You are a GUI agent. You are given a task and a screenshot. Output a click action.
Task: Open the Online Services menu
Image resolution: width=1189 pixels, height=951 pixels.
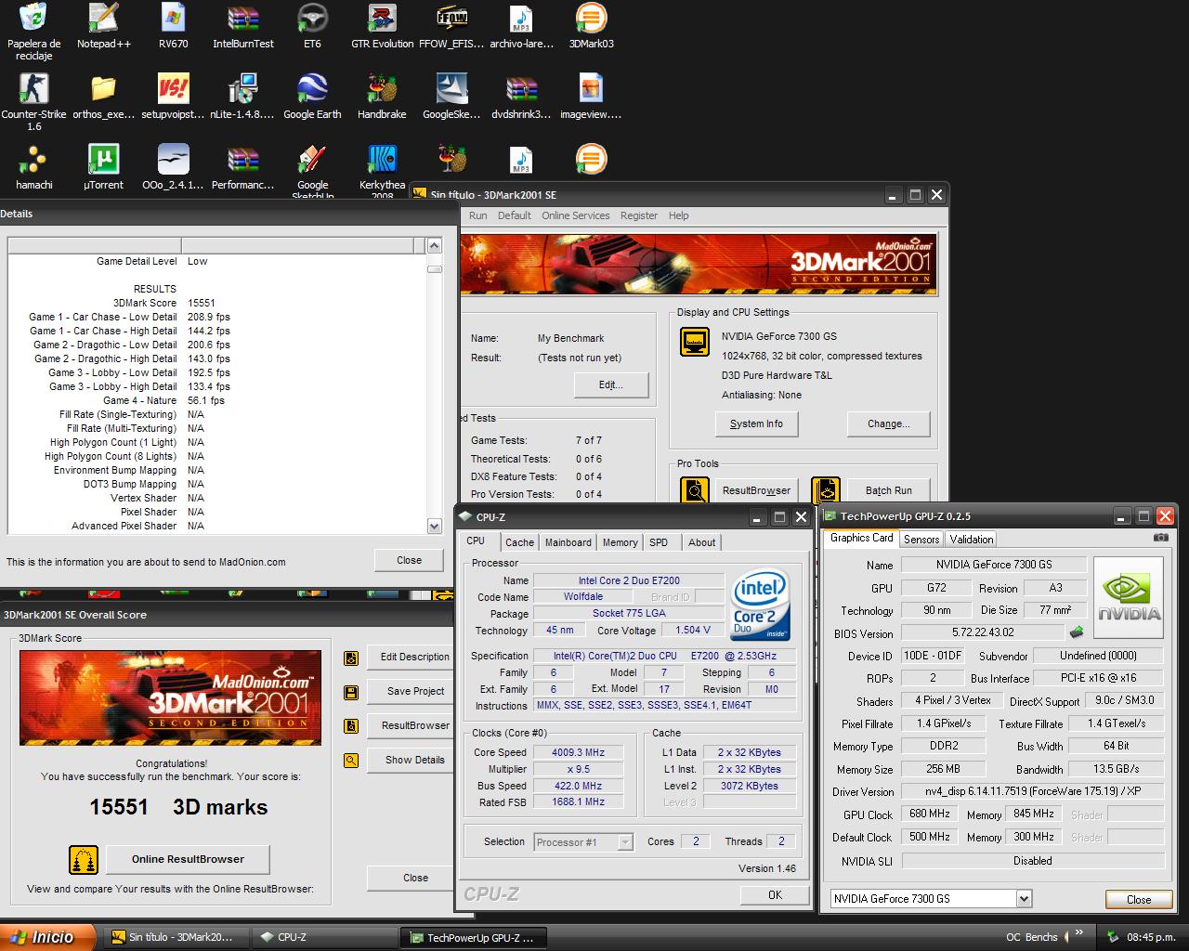point(576,215)
